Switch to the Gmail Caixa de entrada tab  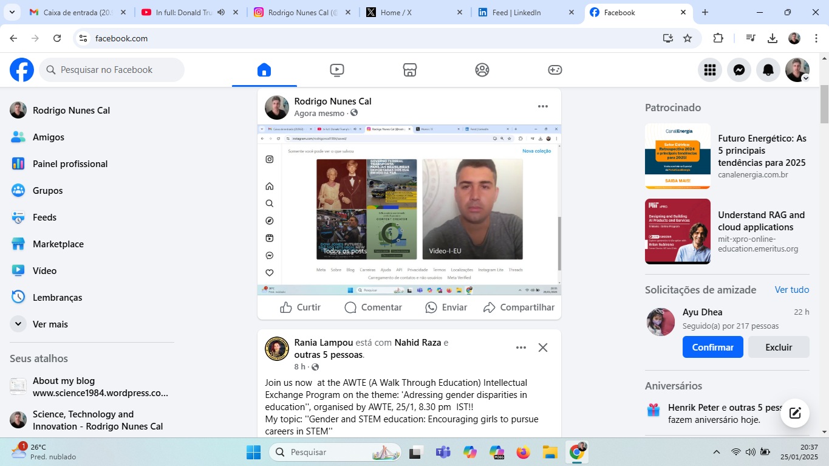point(78,12)
